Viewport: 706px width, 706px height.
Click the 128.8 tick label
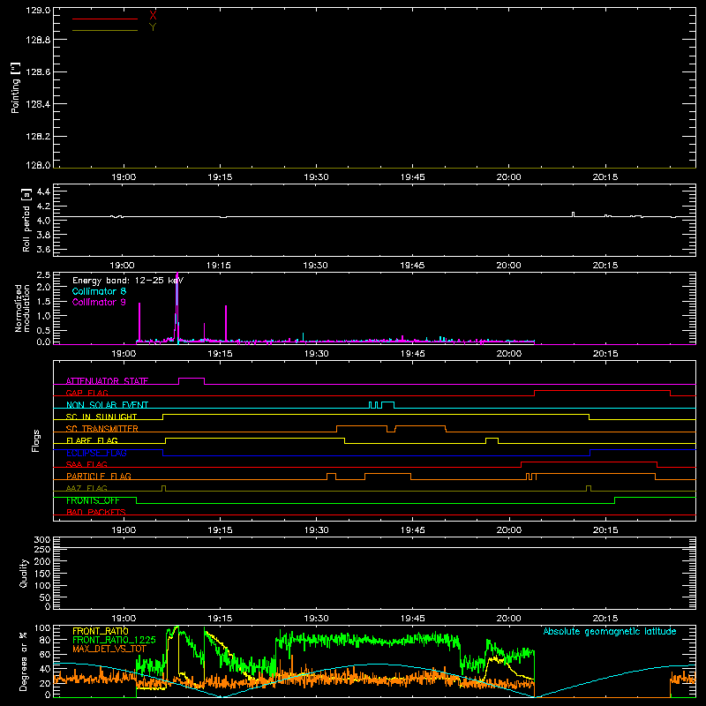click(x=38, y=40)
